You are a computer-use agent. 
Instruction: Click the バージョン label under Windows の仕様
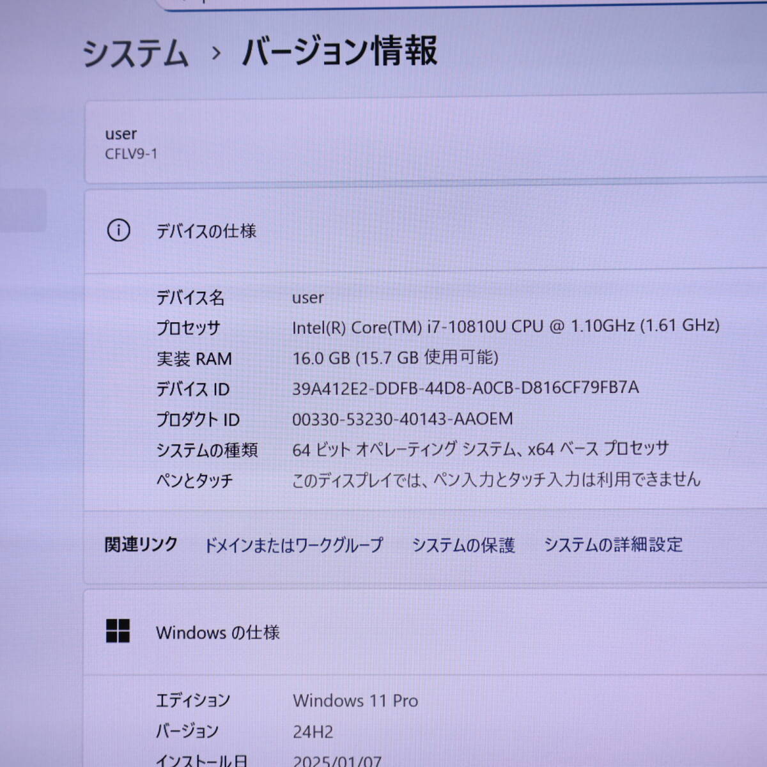point(188,731)
